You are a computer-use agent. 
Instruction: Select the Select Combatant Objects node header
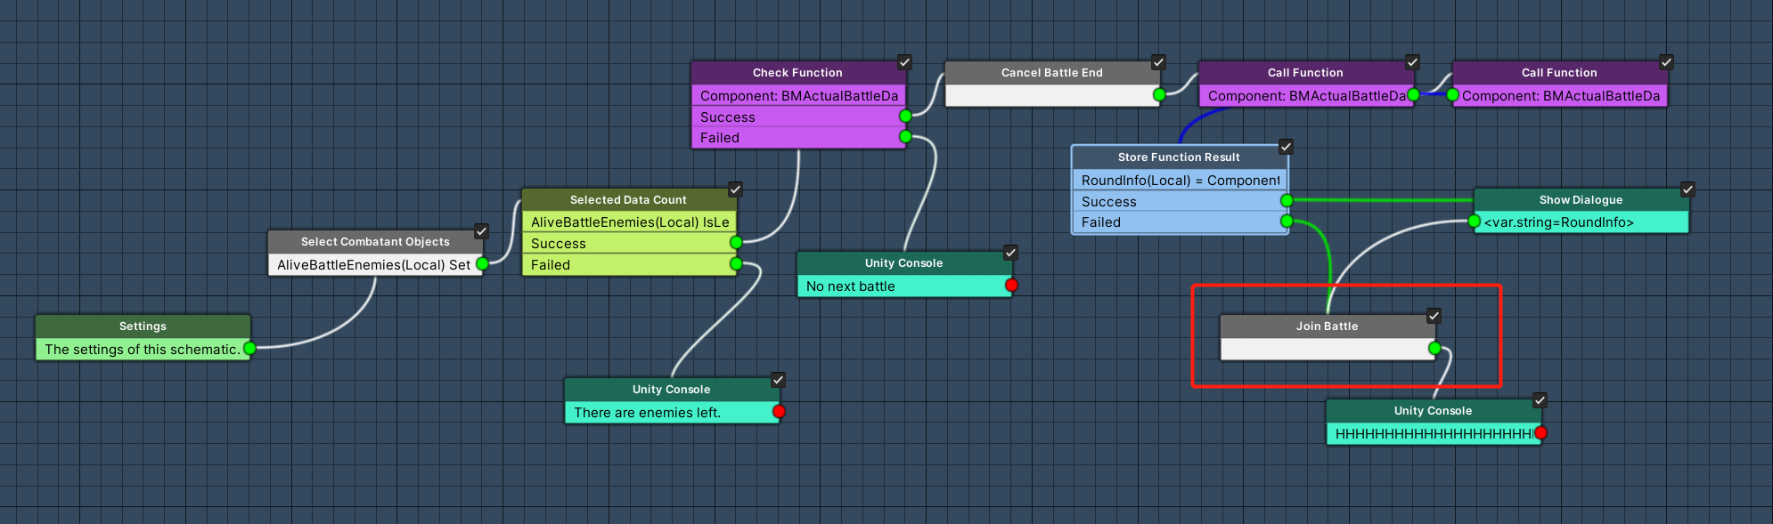click(375, 242)
